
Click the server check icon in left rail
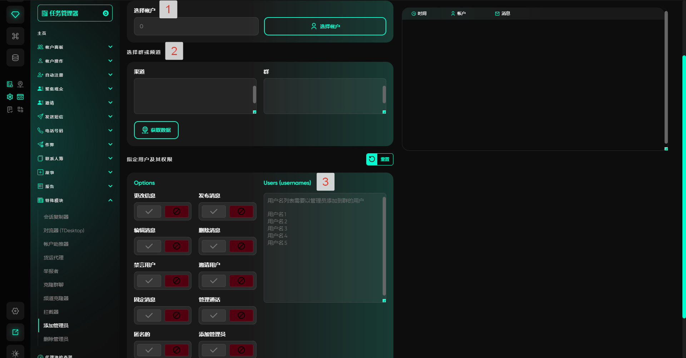tap(10, 84)
